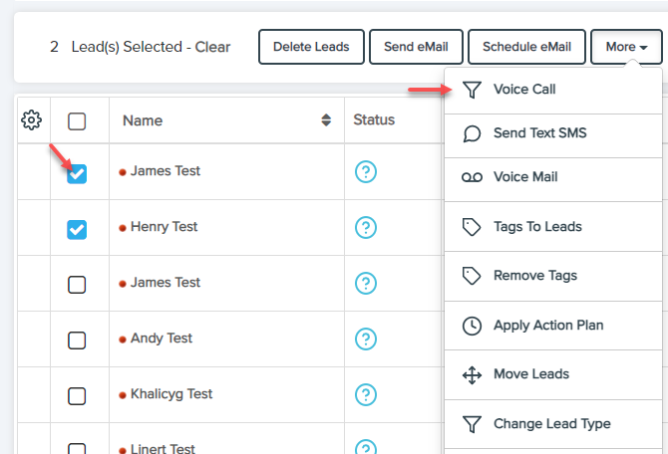Deselect the Henry Test lead checkbox
Screen dimensions: 668x454
click(77, 230)
